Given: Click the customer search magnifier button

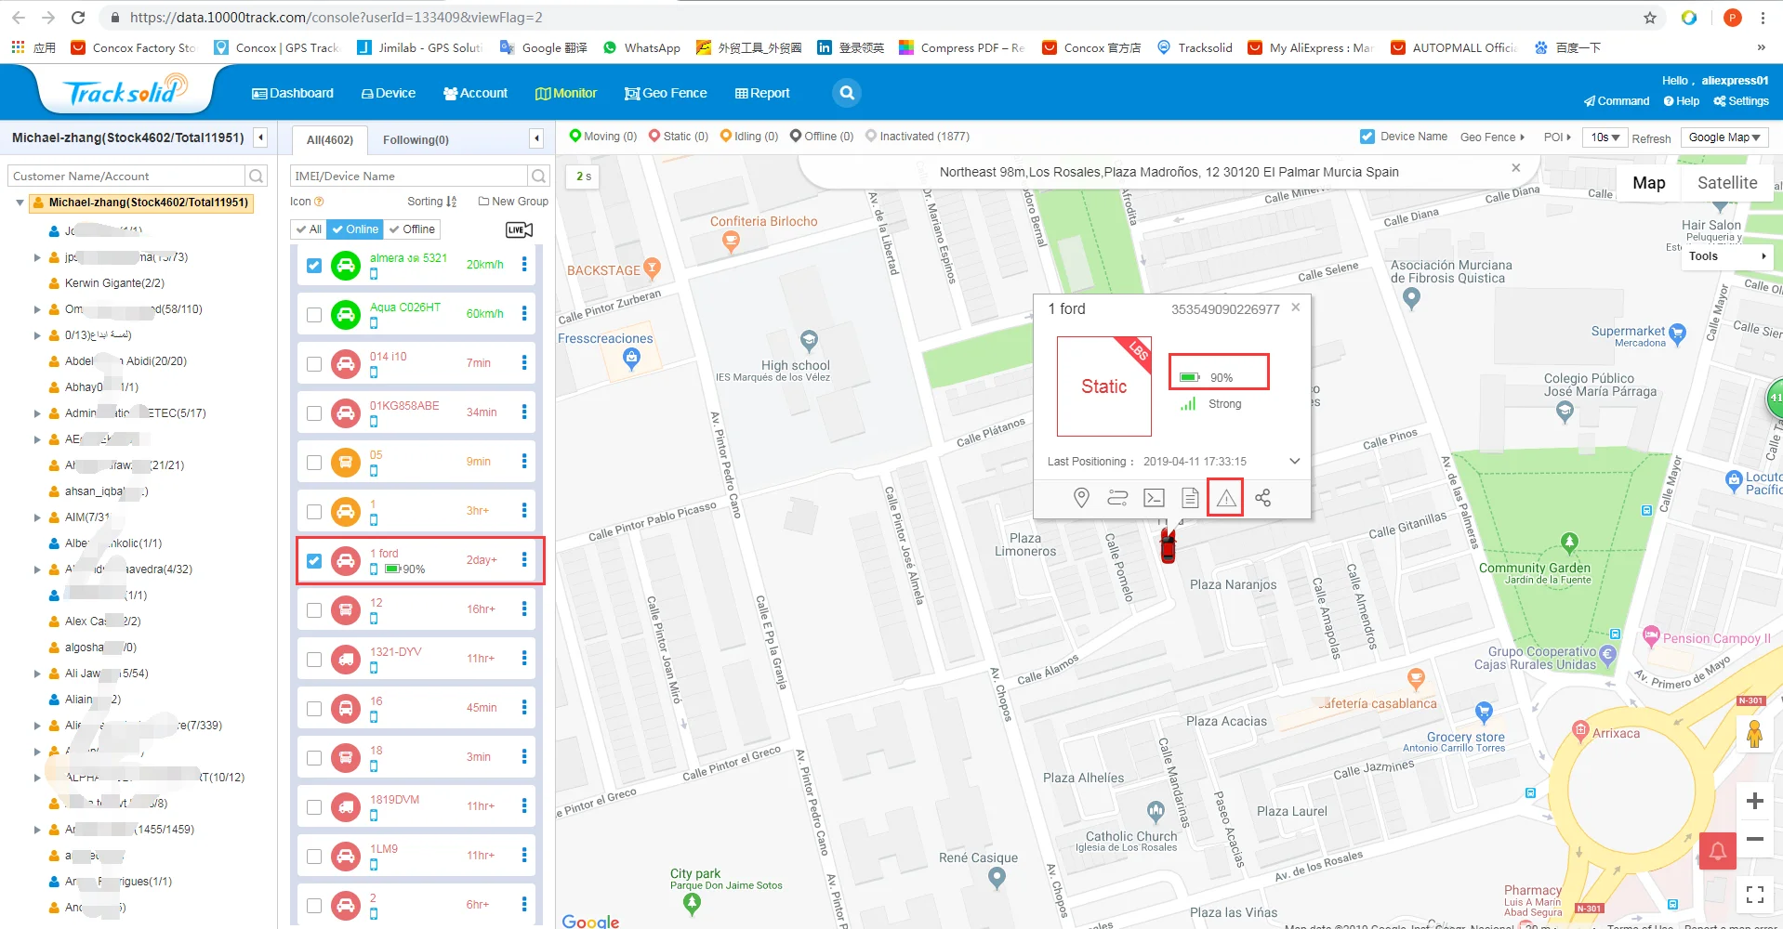Looking at the screenshot, I should (257, 176).
